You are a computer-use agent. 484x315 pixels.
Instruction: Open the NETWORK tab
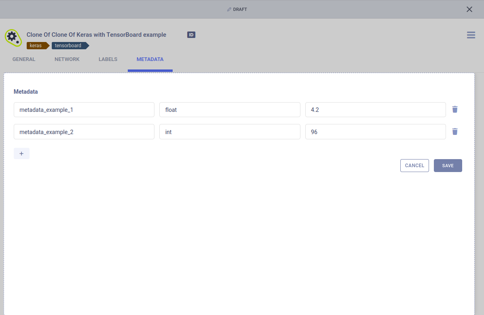coord(67,59)
